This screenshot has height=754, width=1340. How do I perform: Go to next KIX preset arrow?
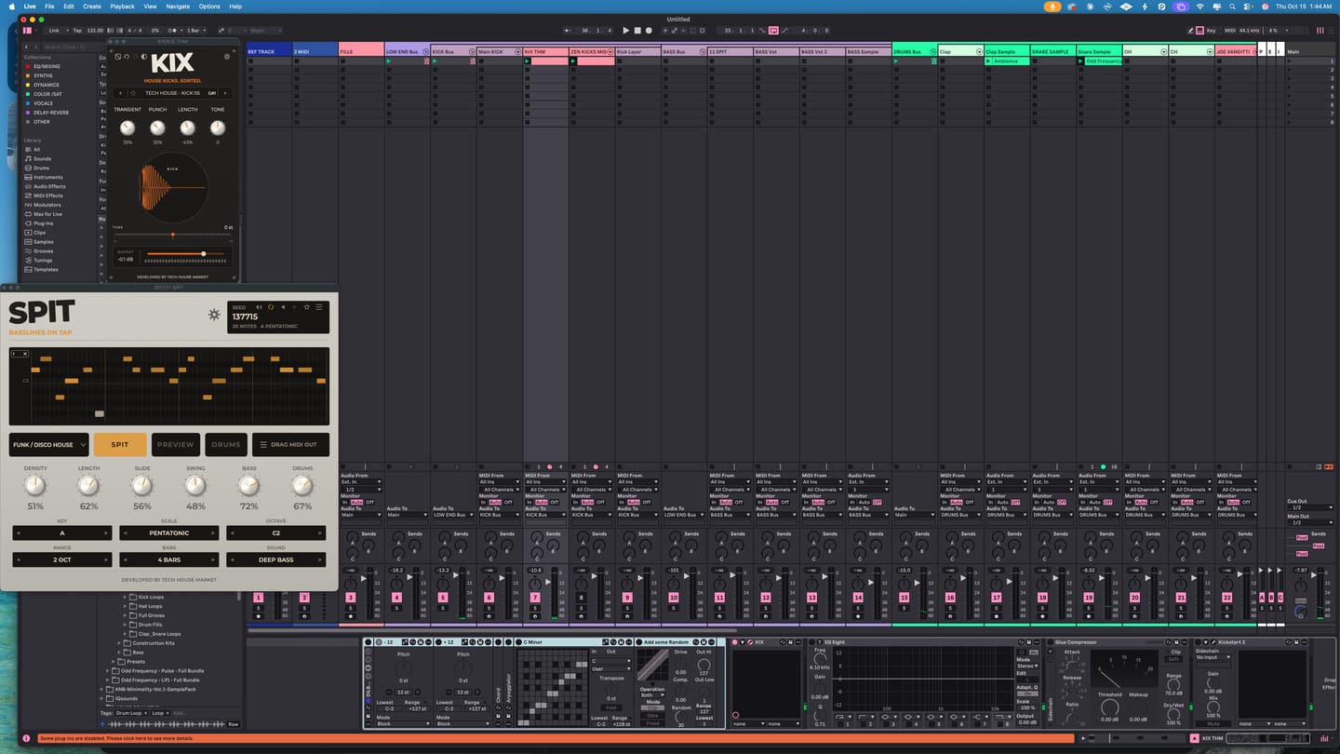224,93
